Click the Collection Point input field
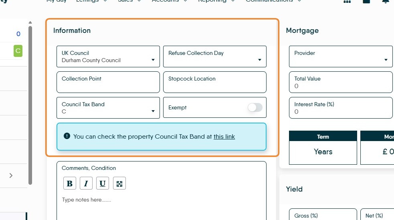This screenshot has width=394, height=220. click(108, 82)
